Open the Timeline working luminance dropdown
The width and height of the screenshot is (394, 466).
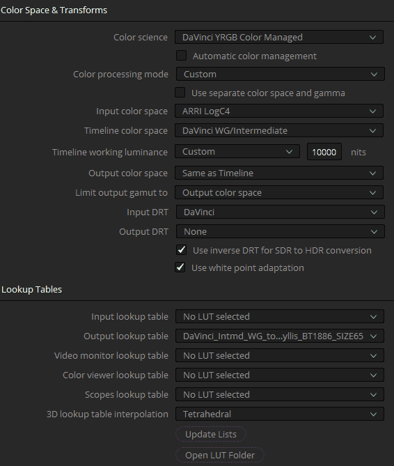point(237,152)
